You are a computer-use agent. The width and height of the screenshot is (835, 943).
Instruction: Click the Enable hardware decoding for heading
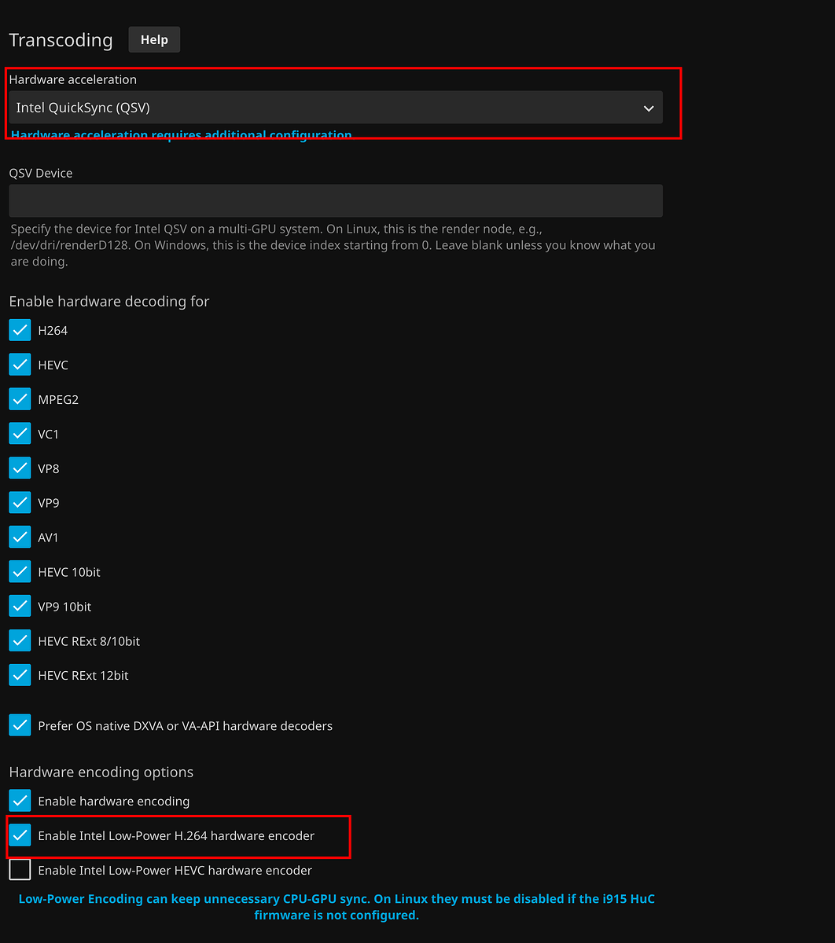[109, 301]
